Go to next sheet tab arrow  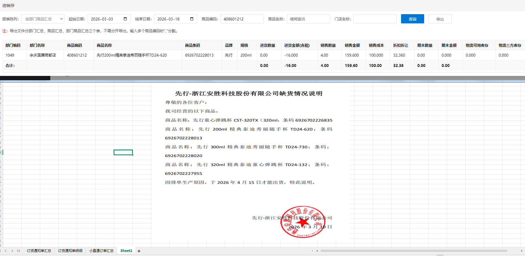pyautogui.click(x=12, y=251)
